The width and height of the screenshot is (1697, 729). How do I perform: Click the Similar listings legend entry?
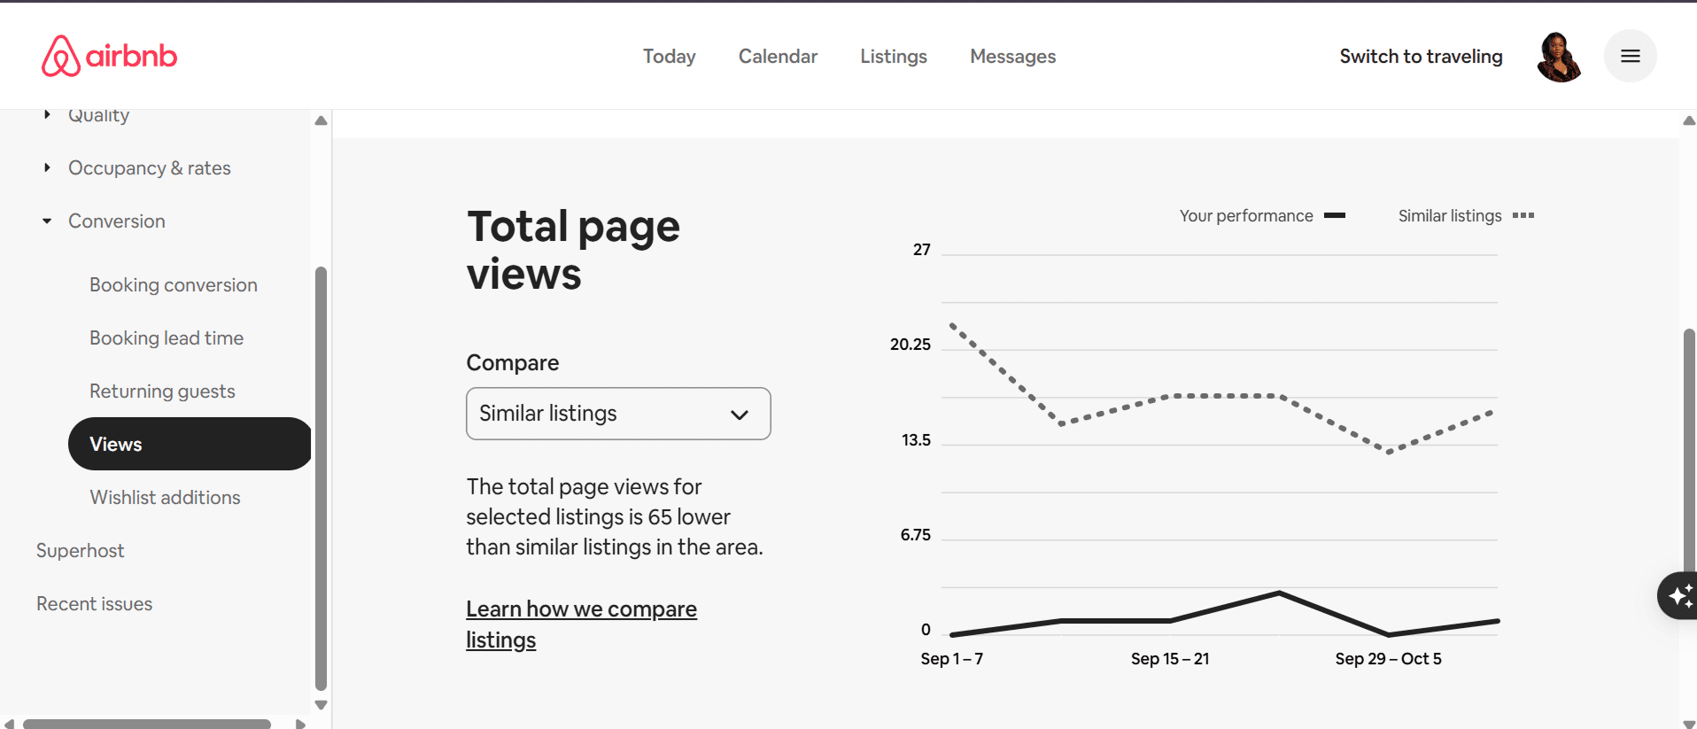[x=1466, y=215]
